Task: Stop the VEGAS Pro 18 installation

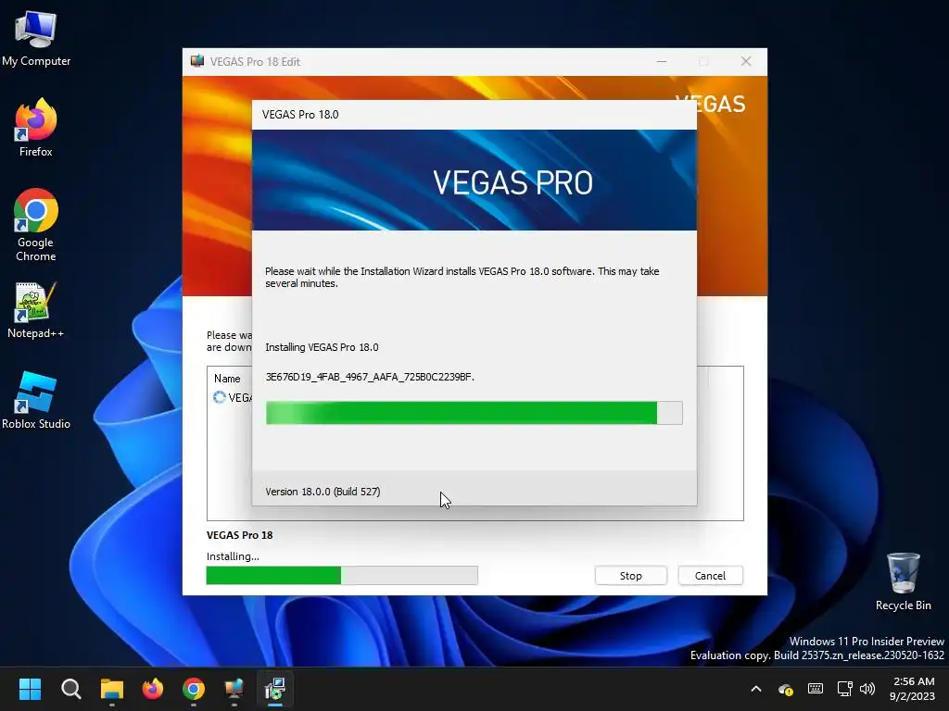Action: 630,576
